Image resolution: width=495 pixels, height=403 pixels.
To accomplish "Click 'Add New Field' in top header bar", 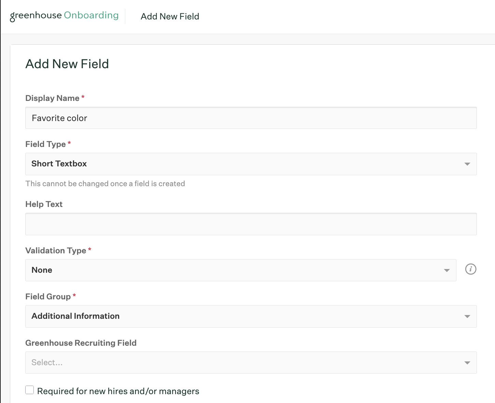I will coord(170,16).
